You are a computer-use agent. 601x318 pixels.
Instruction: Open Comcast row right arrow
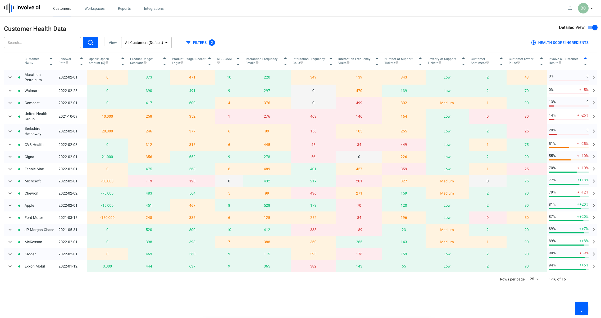(x=594, y=103)
